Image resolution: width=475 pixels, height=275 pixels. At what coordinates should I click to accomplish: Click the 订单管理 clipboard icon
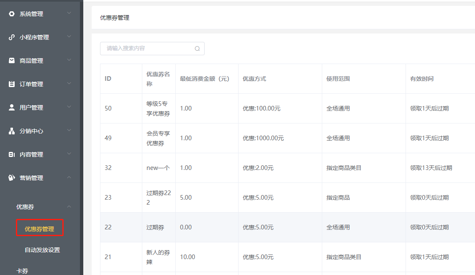pos(12,84)
